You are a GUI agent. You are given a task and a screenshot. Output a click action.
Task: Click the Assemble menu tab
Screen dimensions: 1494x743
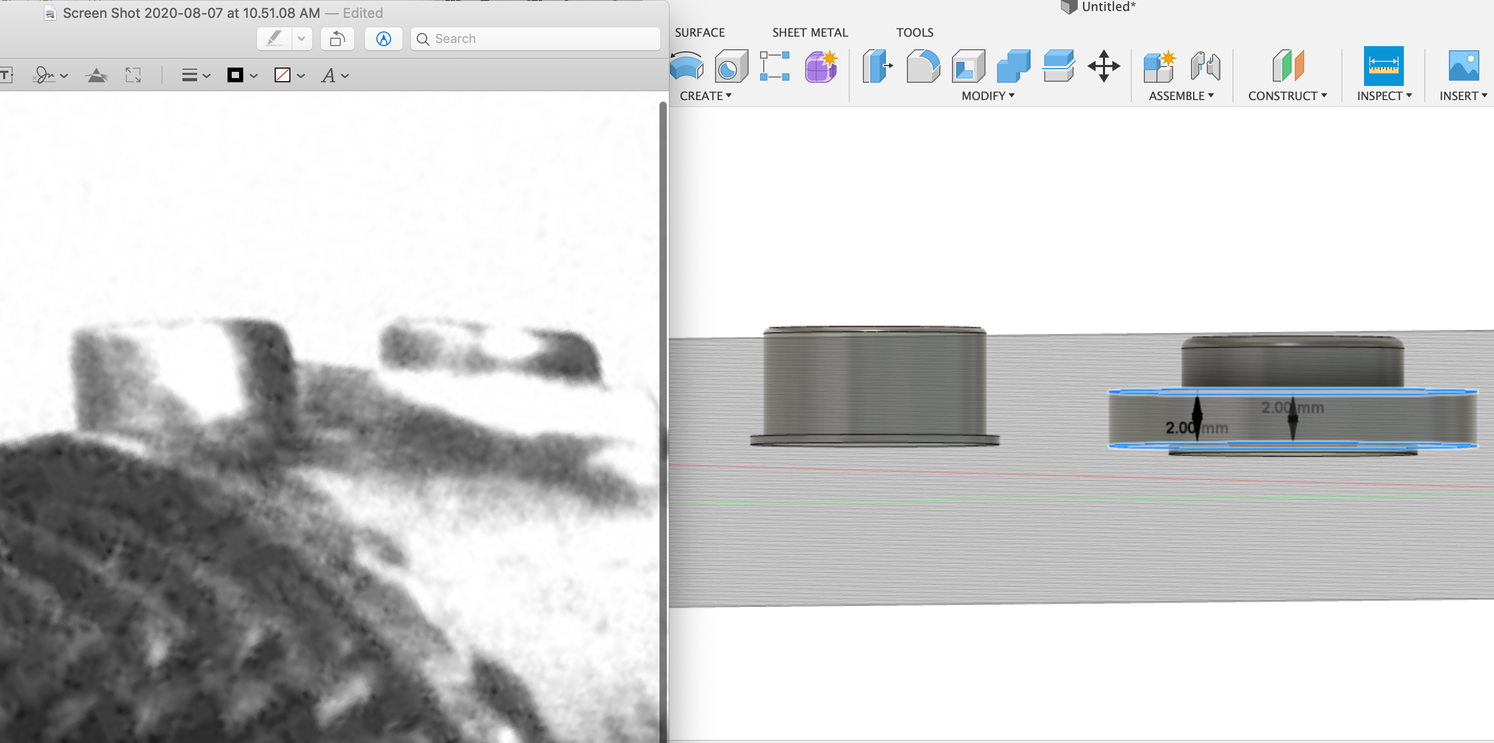click(1181, 95)
